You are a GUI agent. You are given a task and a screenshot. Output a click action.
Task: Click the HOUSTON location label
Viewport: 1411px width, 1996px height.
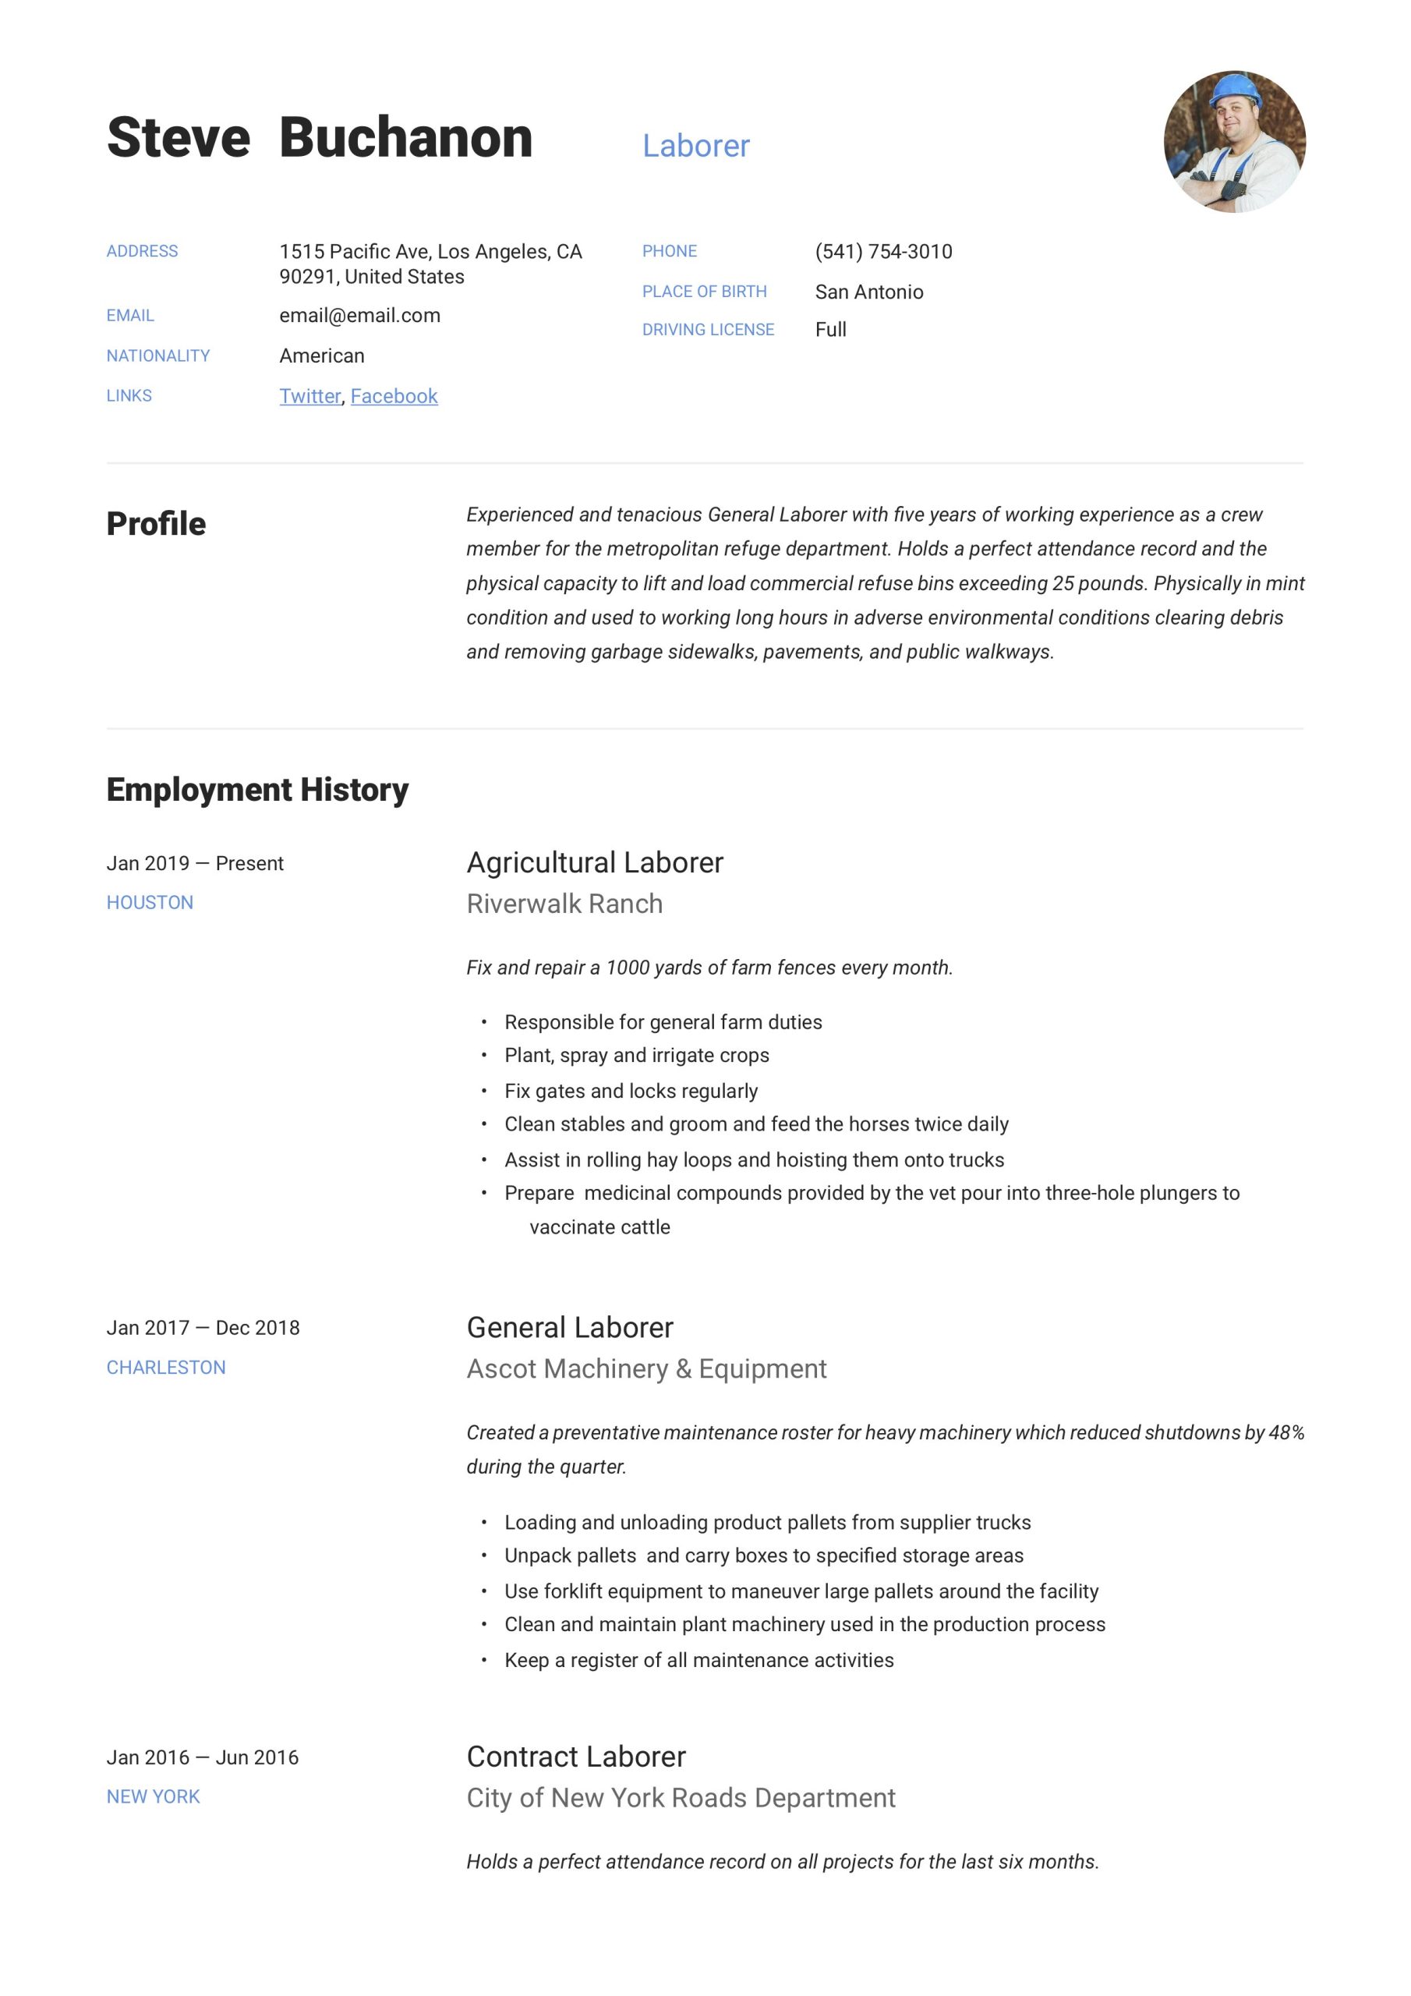click(x=150, y=902)
